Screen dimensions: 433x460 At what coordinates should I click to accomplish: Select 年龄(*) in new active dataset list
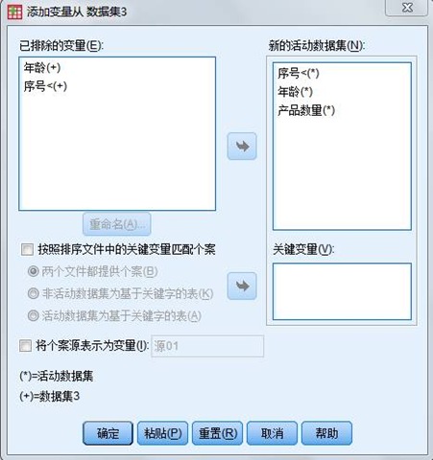pyautogui.click(x=295, y=92)
